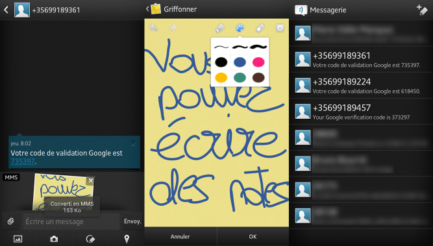The width and height of the screenshot is (433, 246).
Task: Tap avatar next to +35699189224
Action: coord(303,85)
